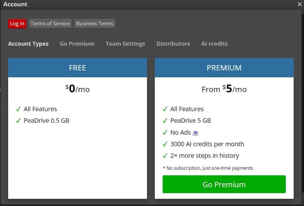The width and height of the screenshot is (304, 206).
Task: Click the checkmark beside 3000 AI credits per month
Action: click(165, 144)
